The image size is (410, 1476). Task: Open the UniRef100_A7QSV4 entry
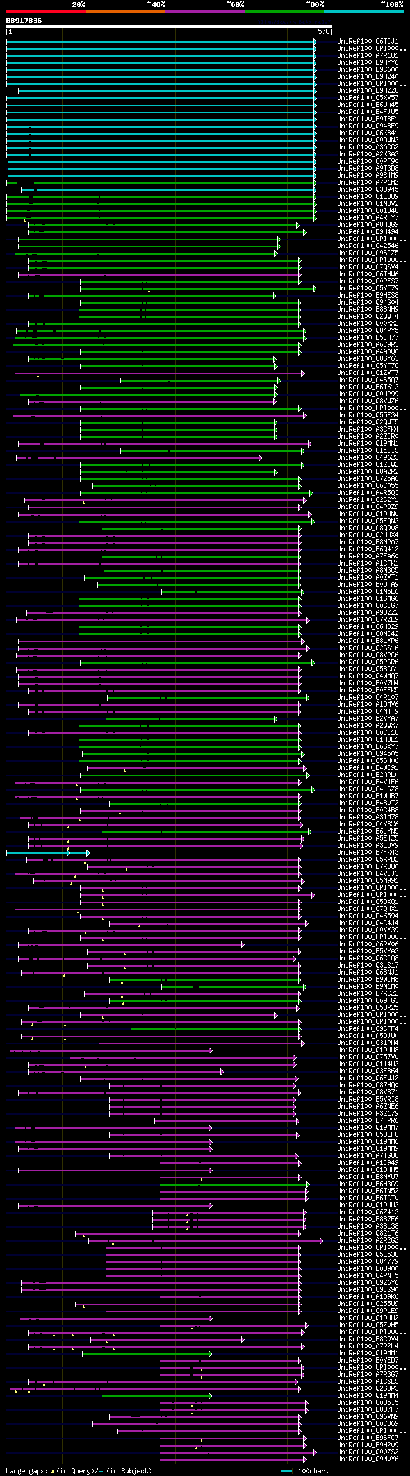pos(368,267)
